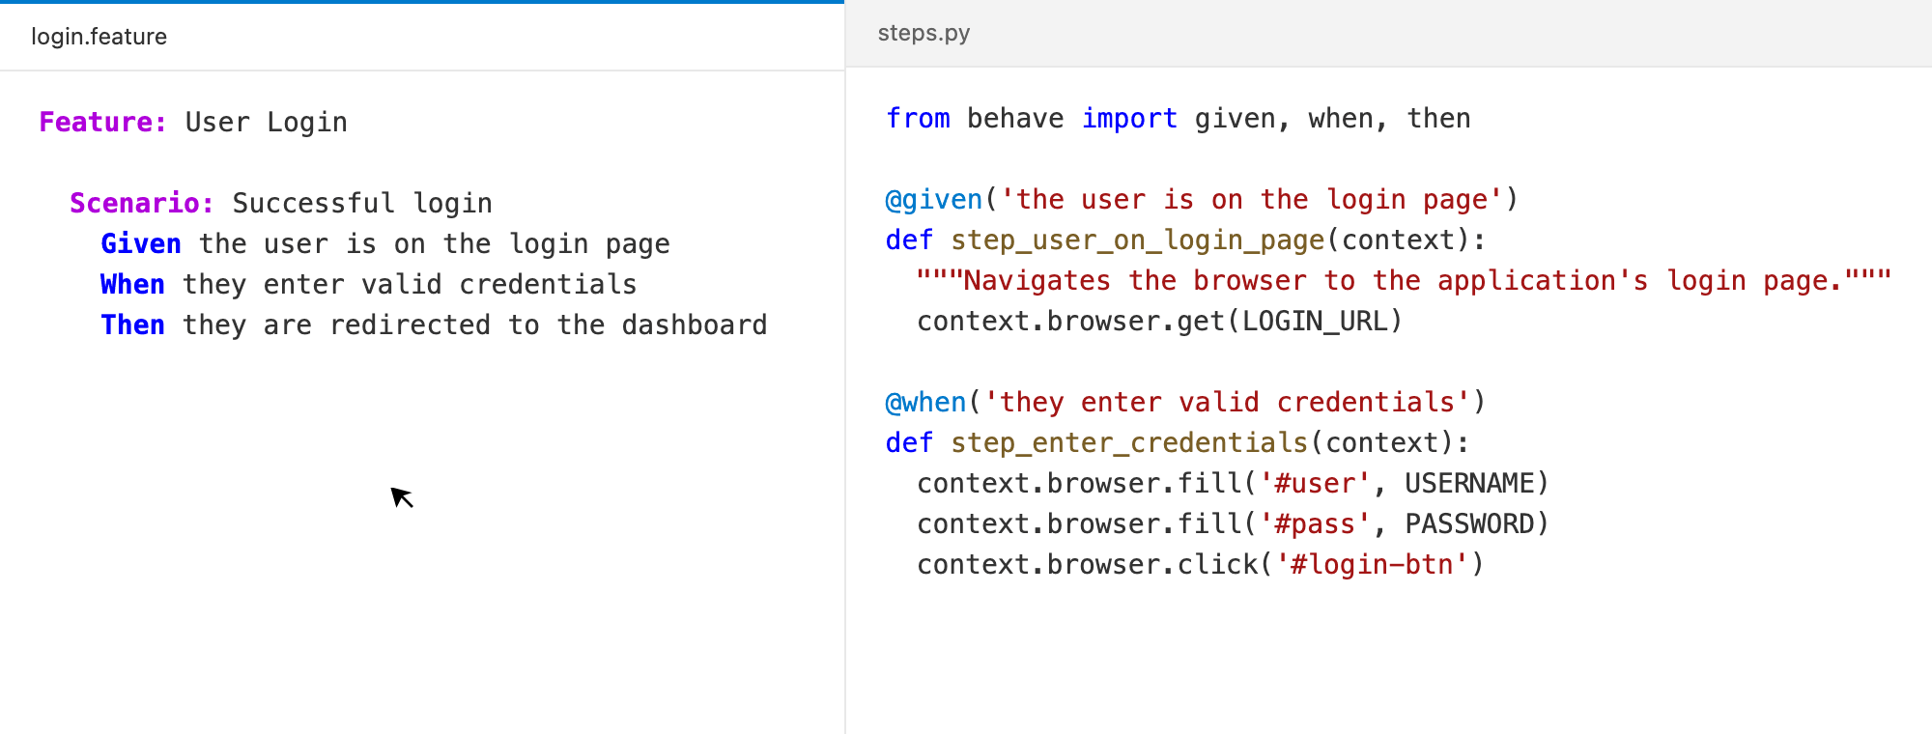The height and width of the screenshot is (734, 1932).
Task: Click the 'from' keyword in the import line
Action: 918,118
